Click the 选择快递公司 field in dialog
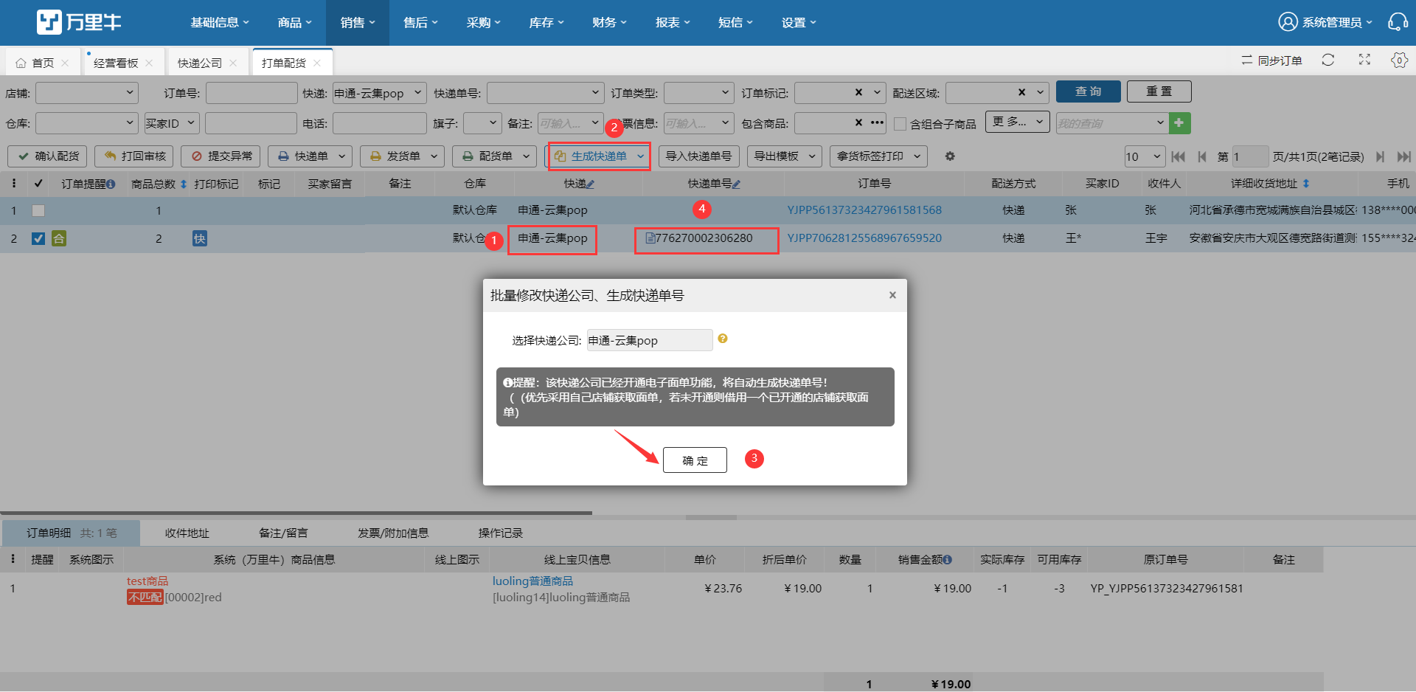 650,340
